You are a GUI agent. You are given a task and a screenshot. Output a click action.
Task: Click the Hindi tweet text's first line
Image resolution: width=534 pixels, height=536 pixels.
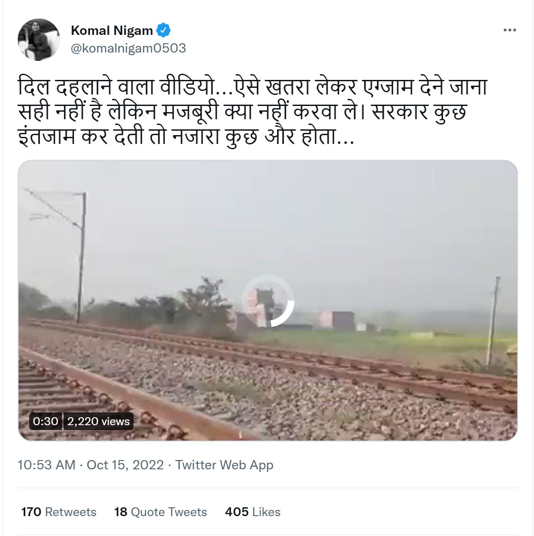[252, 87]
